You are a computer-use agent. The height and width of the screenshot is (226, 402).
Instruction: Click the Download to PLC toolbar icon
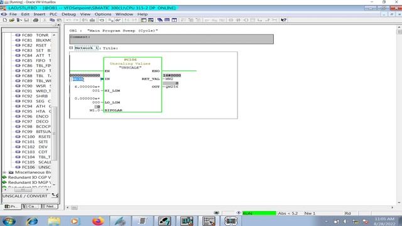[x=92, y=20]
